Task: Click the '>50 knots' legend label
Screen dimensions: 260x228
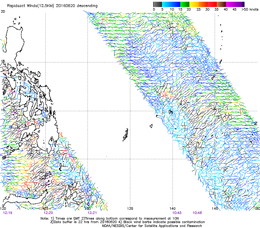Action: pos(250,9)
